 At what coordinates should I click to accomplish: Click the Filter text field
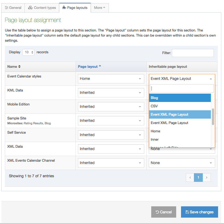[x=193, y=53]
